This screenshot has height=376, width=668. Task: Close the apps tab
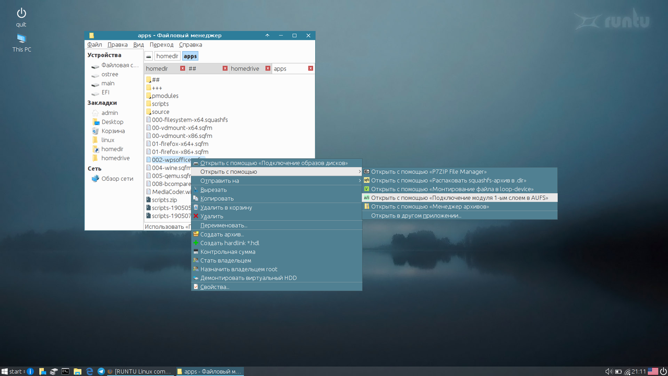[x=311, y=68]
